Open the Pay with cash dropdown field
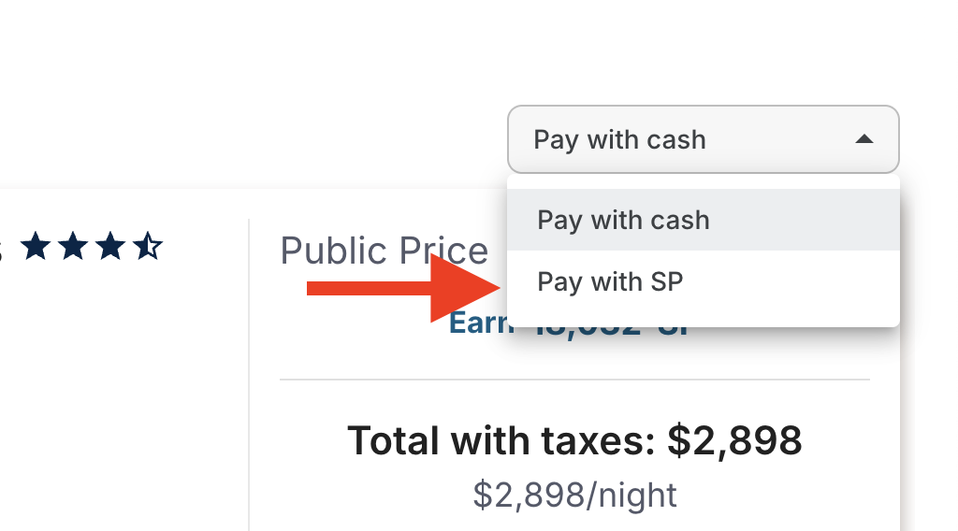 (704, 139)
